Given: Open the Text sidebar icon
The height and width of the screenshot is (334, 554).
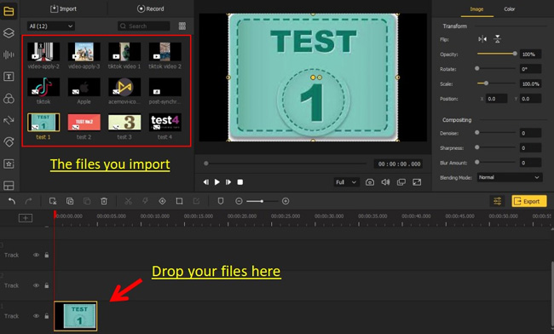Looking at the screenshot, I should (9, 77).
